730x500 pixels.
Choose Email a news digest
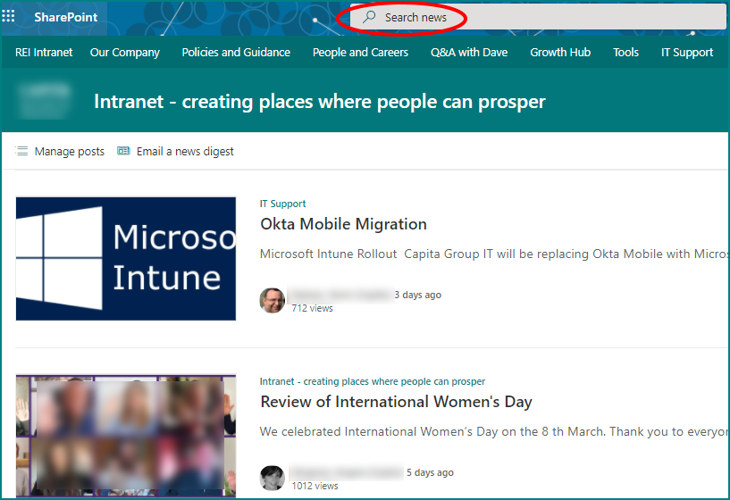point(185,152)
